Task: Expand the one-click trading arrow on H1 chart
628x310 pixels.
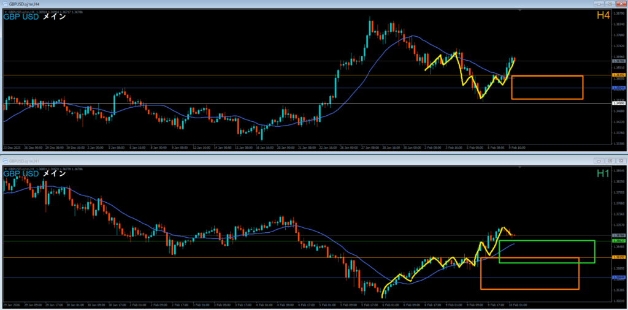Action: pyautogui.click(x=5, y=168)
